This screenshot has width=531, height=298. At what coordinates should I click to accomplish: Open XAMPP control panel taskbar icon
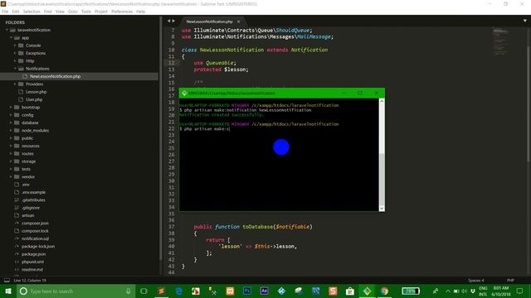[x=230, y=291]
